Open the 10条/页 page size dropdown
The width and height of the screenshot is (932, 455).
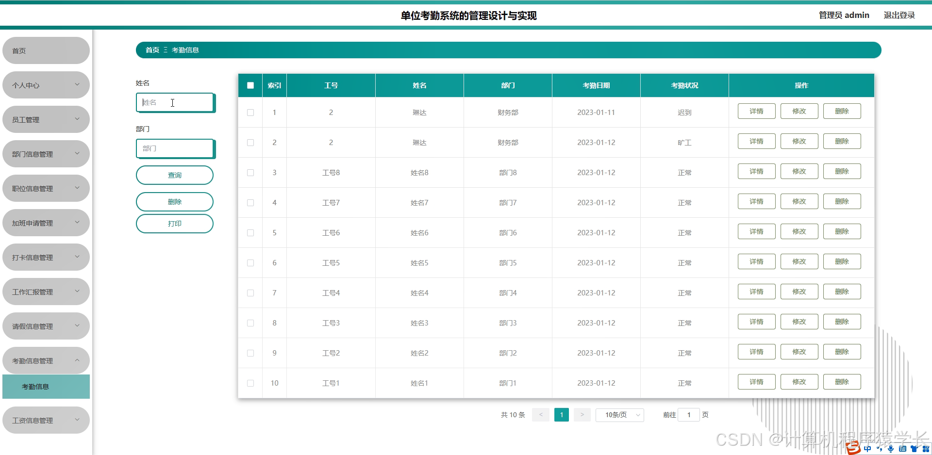pyautogui.click(x=619, y=415)
